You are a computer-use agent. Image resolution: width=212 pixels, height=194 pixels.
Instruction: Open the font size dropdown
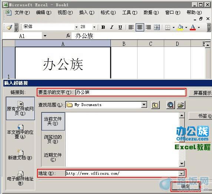[94, 27]
